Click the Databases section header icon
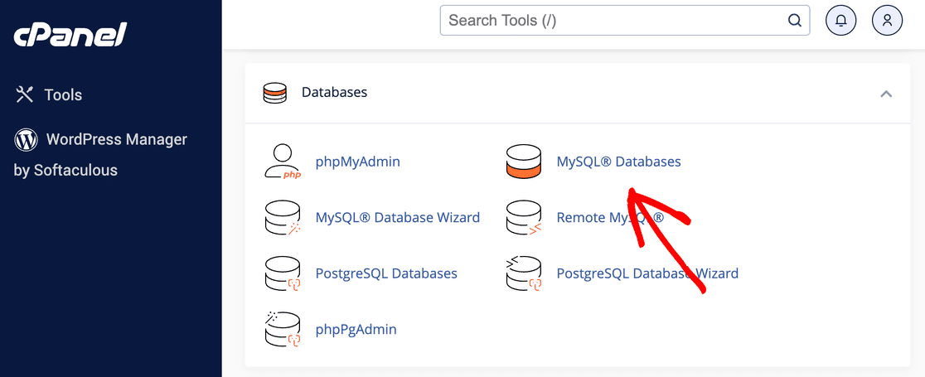This screenshot has width=925, height=377. tap(274, 93)
